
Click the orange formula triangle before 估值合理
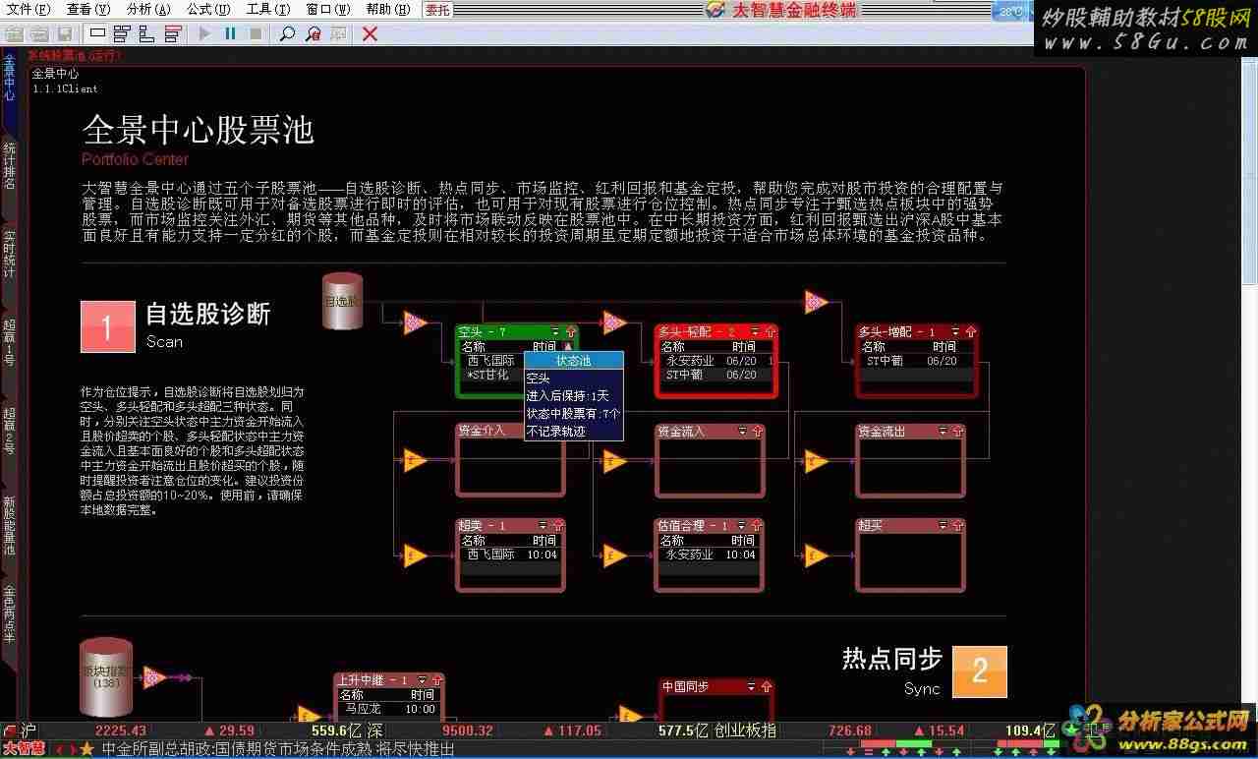tap(614, 555)
